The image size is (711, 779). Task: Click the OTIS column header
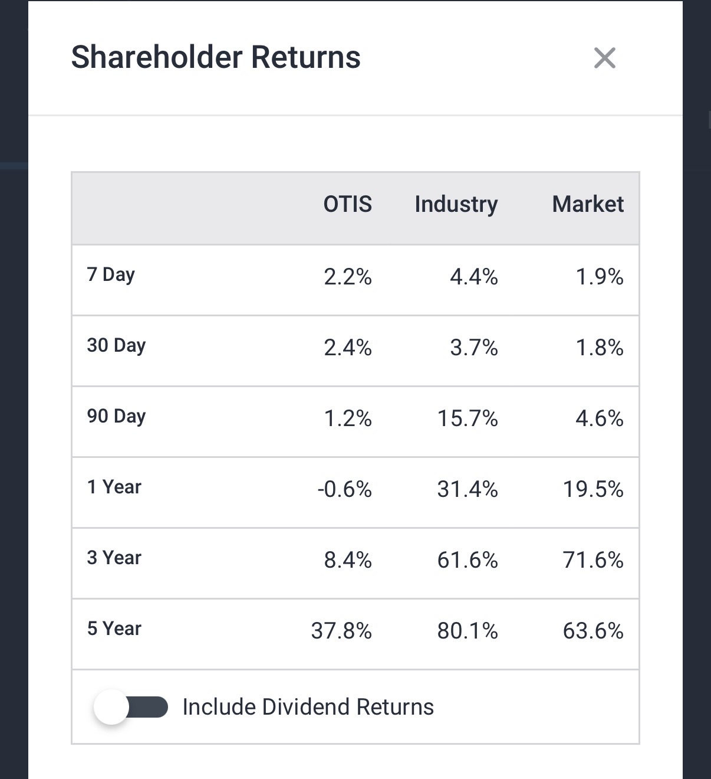(x=347, y=204)
